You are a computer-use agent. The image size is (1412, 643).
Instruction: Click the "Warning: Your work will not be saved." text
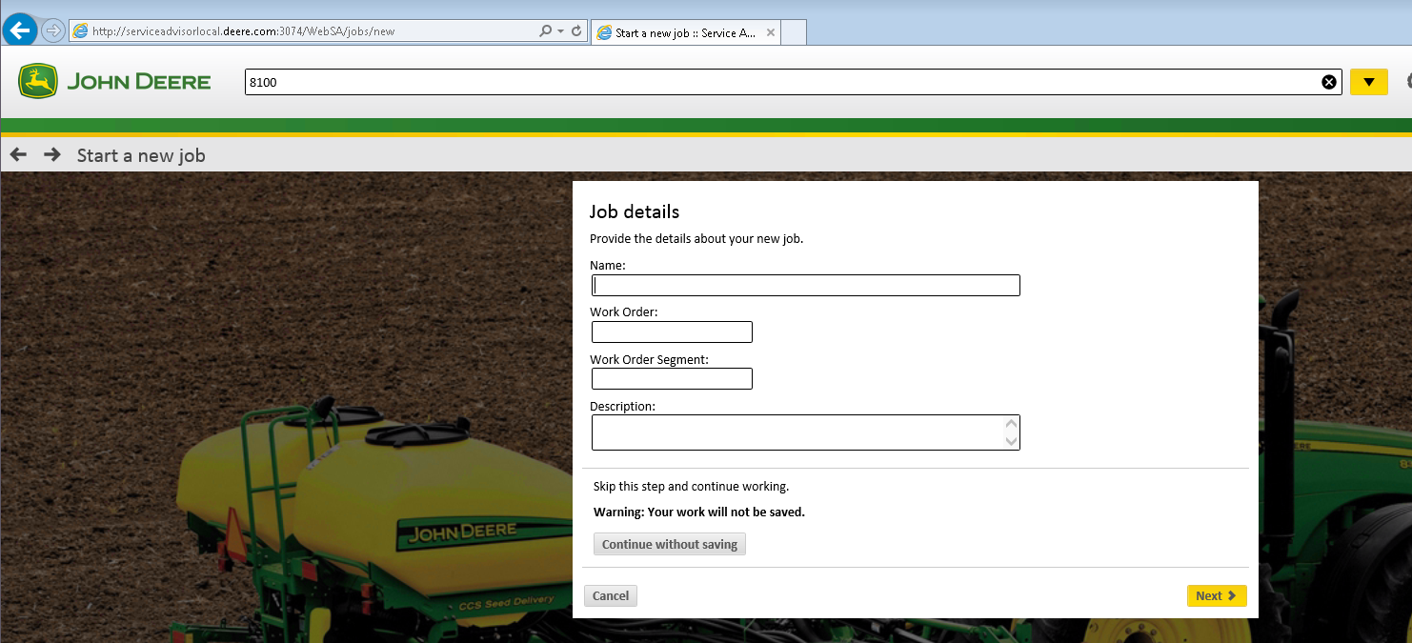tap(699, 512)
